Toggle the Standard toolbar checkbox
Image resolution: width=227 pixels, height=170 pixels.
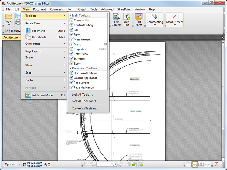pyautogui.click(x=71, y=59)
